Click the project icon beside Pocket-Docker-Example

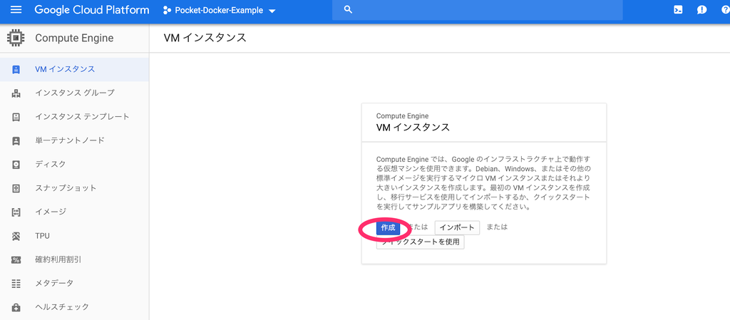tap(167, 10)
